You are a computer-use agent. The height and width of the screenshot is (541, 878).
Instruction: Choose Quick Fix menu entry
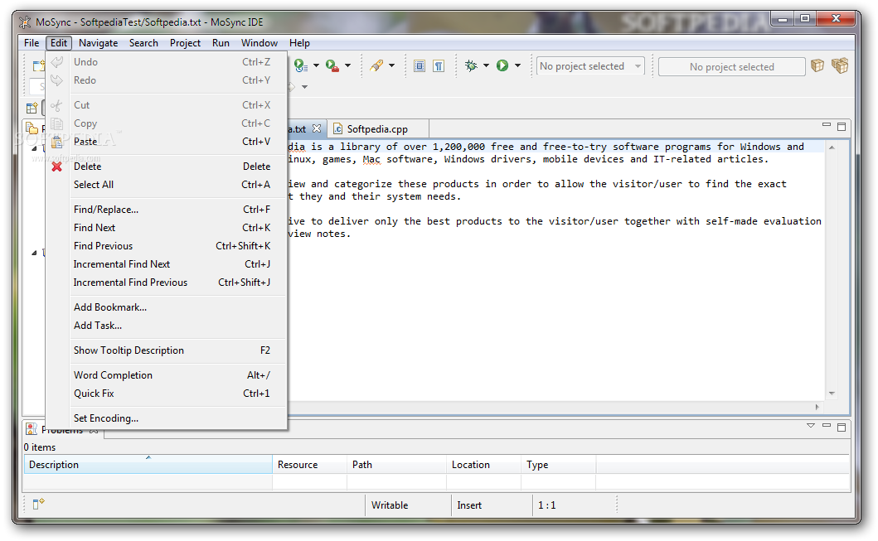(x=167, y=394)
